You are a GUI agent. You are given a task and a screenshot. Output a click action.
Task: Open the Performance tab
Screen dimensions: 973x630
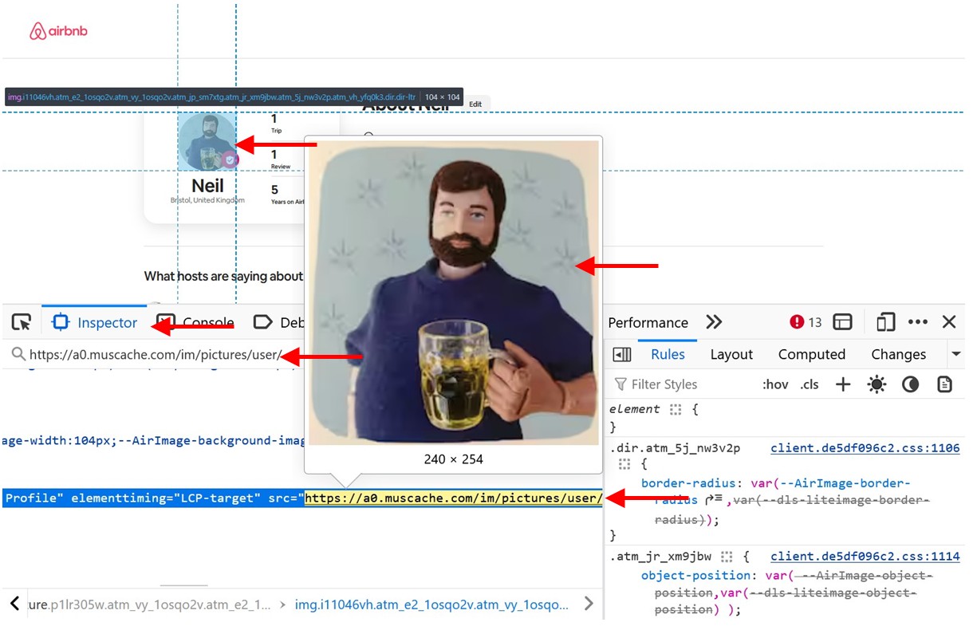(x=648, y=322)
